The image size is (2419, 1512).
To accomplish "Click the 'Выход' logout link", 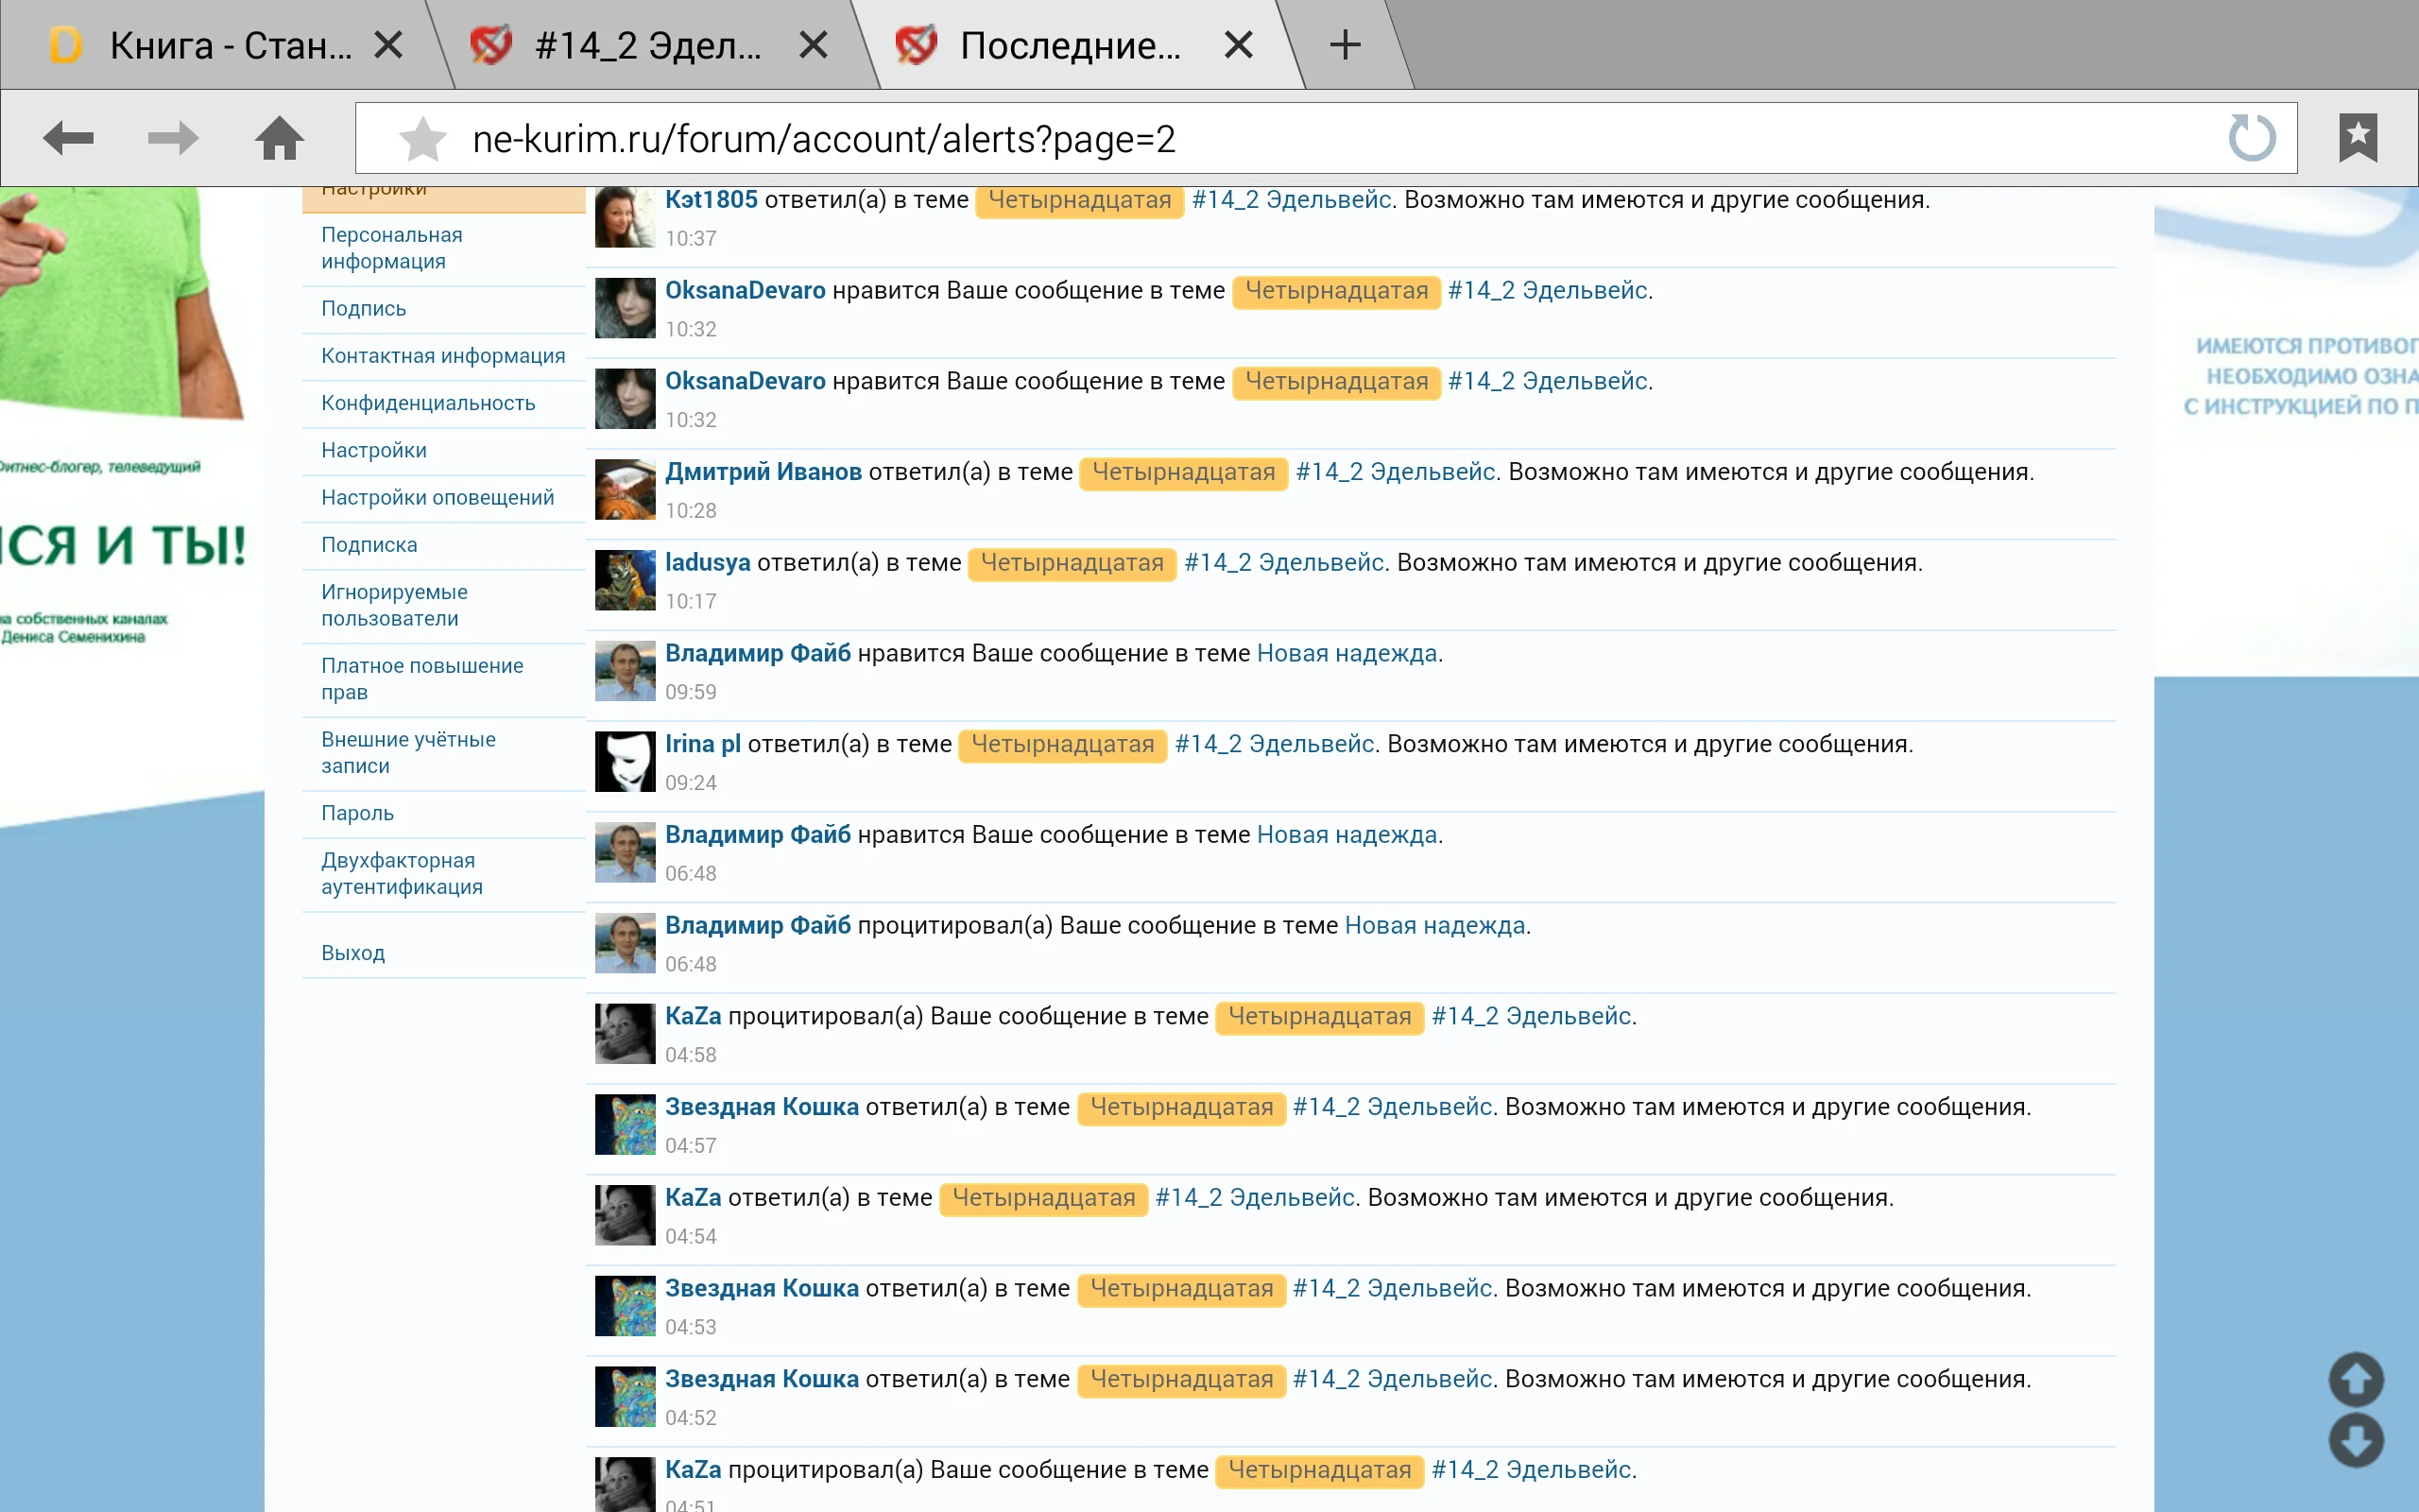I will [x=352, y=952].
